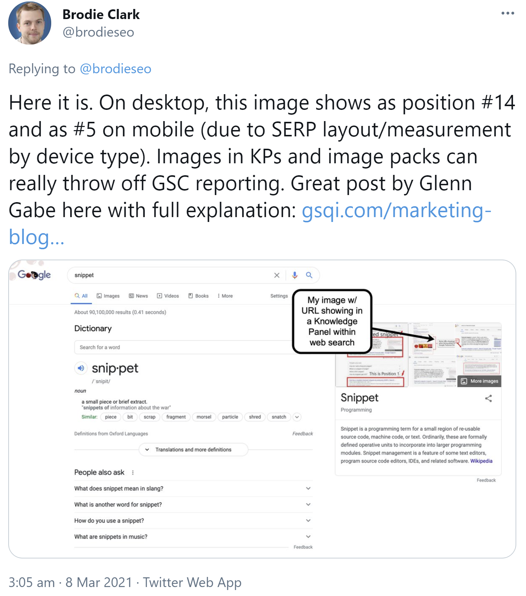Click the voice search microphone icon
This screenshot has width=526, height=596.
tap(295, 275)
